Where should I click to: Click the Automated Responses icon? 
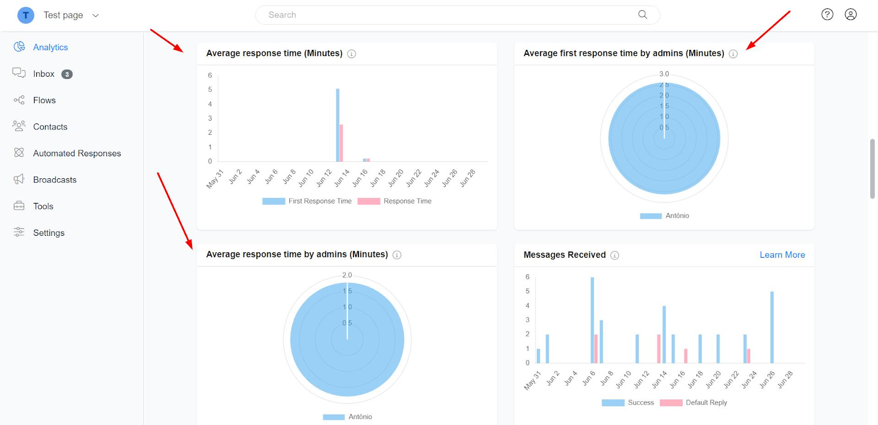pyautogui.click(x=19, y=152)
